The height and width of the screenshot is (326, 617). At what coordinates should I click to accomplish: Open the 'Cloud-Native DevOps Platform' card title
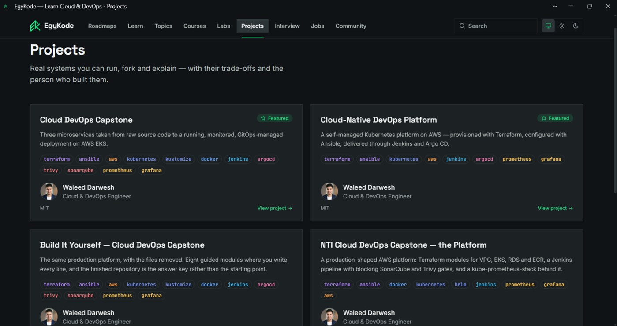tap(378, 120)
